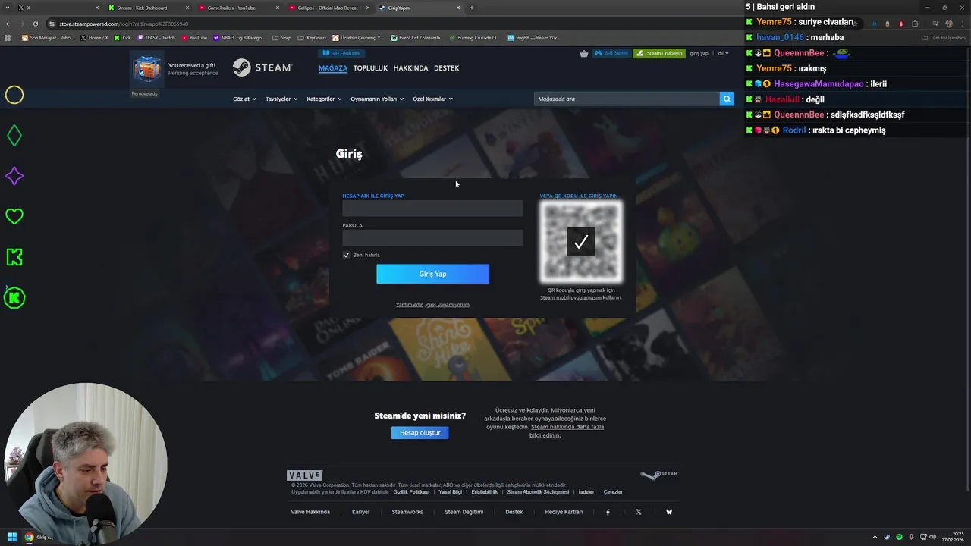
Task: Click the overlay round K circle icon
Action: tap(14, 298)
